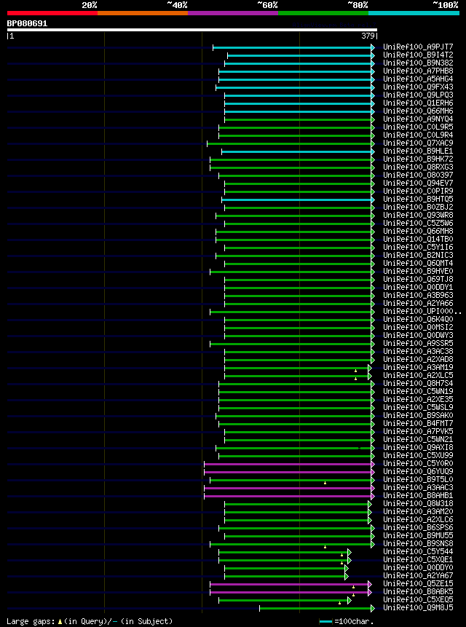Click the UniRef100_B9SAK0 label
Viewport: 466px width, 627px height.
[x=418, y=416]
